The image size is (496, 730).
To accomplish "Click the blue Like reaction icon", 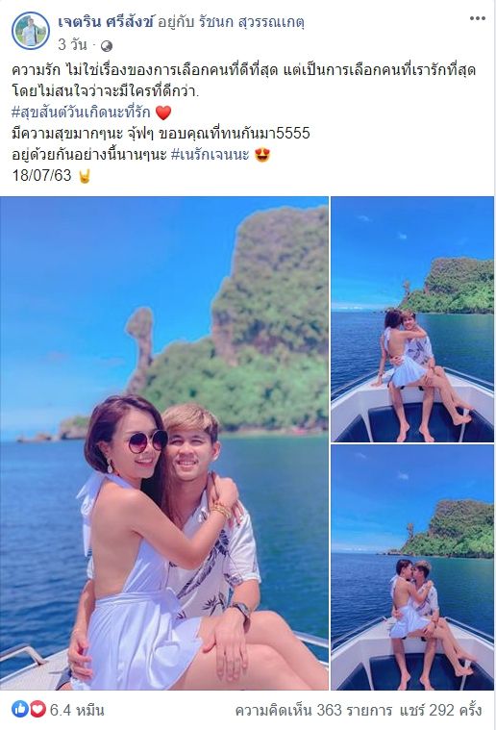I will (20, 709).
